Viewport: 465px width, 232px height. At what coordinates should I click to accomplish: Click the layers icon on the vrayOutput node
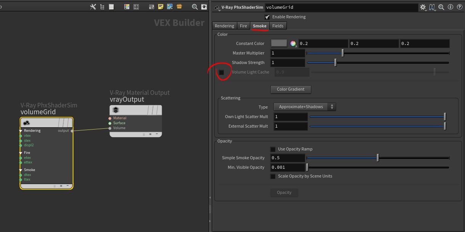tap(116, 110)
